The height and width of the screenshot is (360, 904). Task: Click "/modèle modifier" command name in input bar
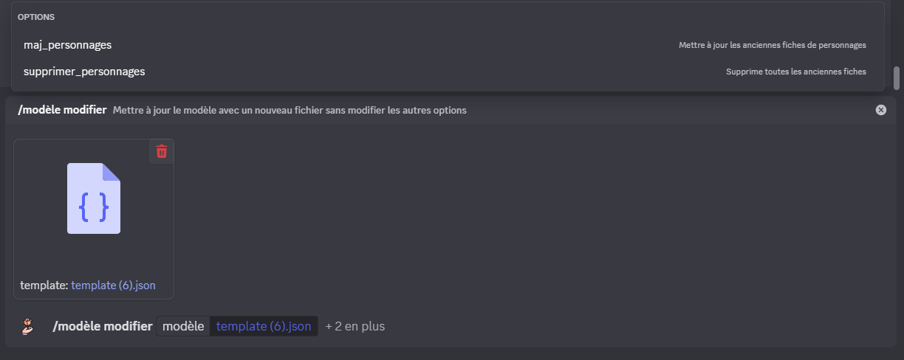point(103,326)
